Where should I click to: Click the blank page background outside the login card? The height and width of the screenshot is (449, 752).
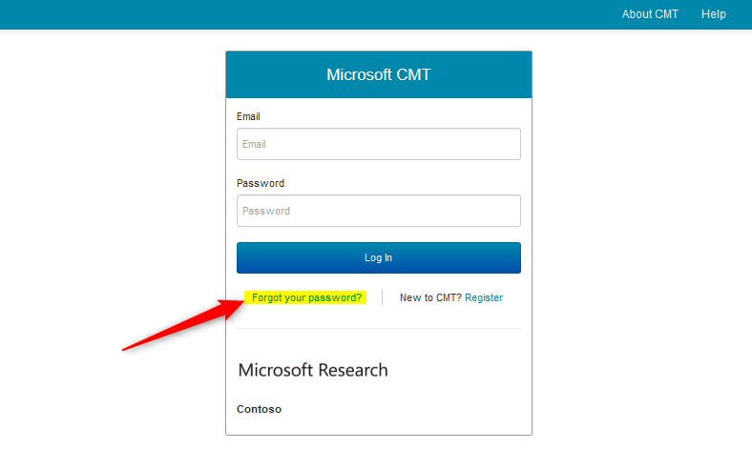105,191
